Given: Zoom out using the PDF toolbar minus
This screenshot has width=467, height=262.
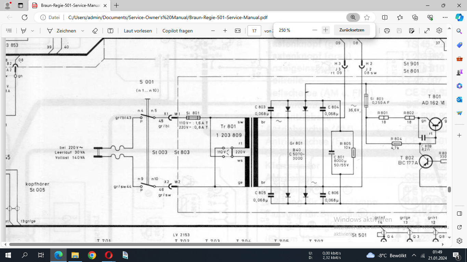Looking at the screenshot, I should point(213,31).
